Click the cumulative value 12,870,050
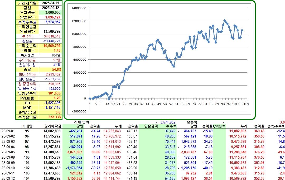The image size is (285, 180). [112, 168]
